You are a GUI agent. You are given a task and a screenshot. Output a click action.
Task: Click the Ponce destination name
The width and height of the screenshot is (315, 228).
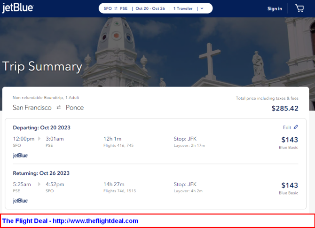coord(75,108)
